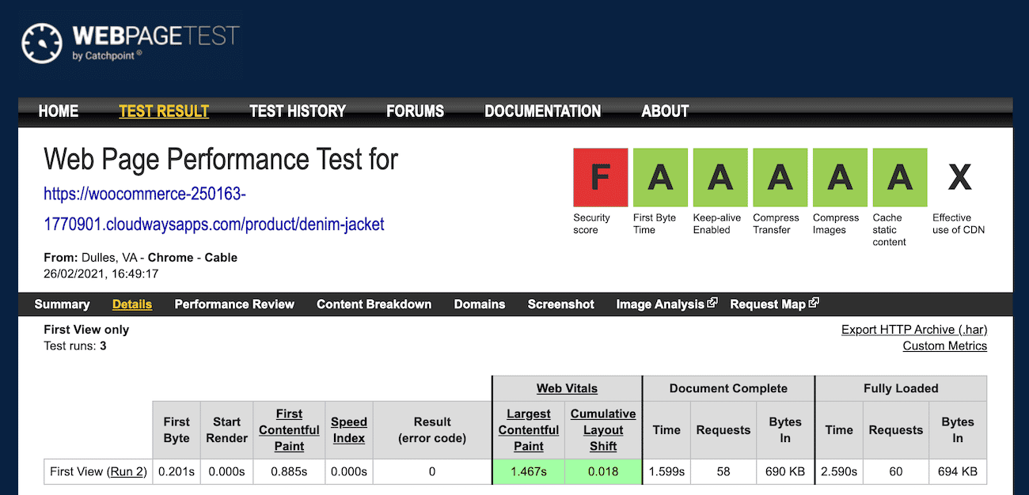Click the 1.599s Document Complete time value
The image size is (1029, 495).
tap(666, 472)
